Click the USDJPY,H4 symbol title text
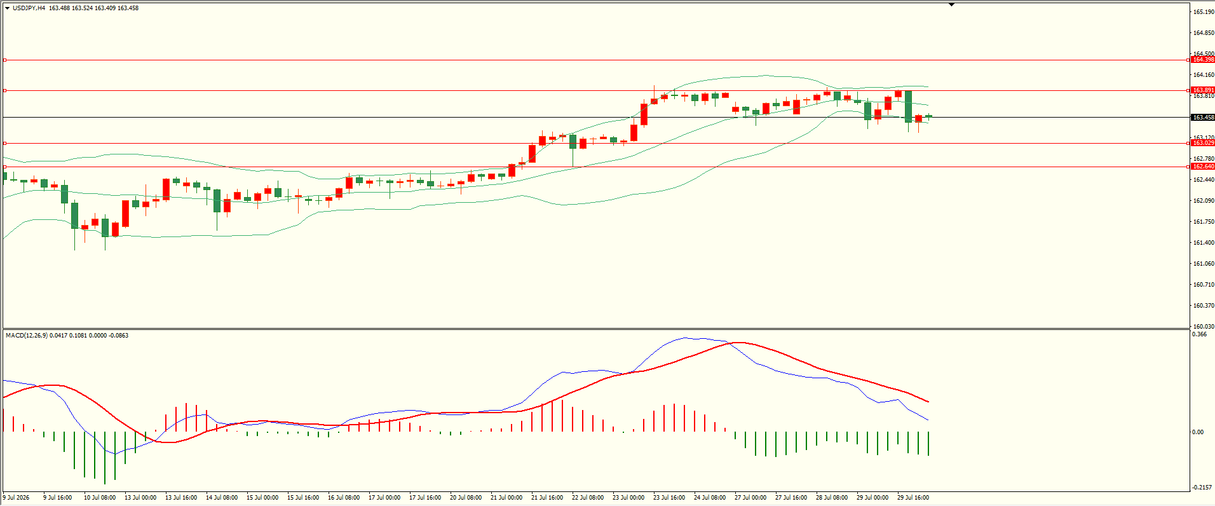This screenshot has width=1215, height=506. click(29, 8)
